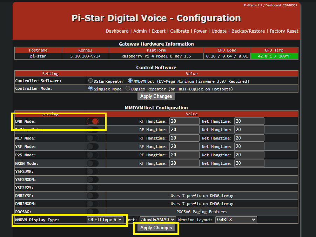316x237 pixels.
Task: Edit NXDN Mode RF Hangtime field
Action: 184,163
